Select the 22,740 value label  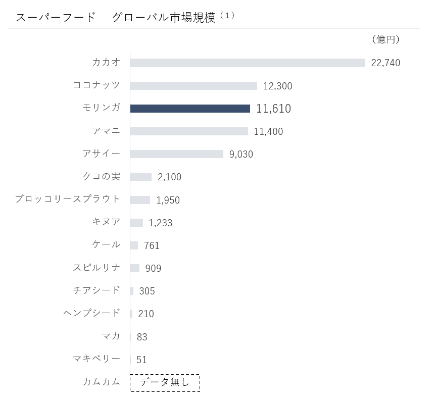385,63
